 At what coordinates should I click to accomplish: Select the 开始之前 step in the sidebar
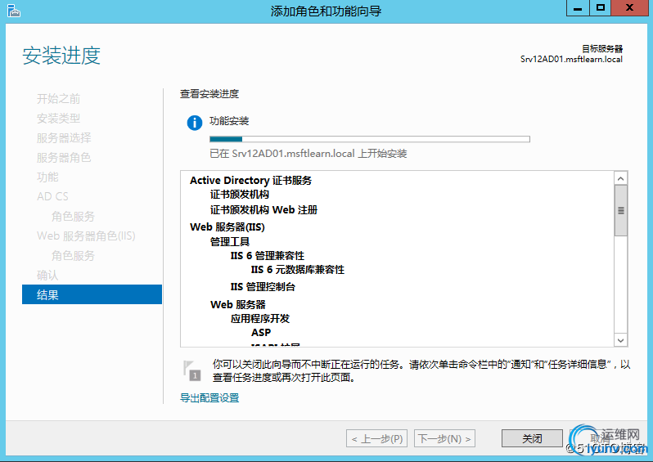(x=58, y=99)
